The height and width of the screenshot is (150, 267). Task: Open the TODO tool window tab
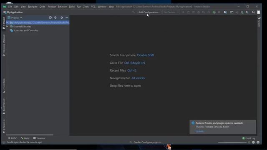pyautogui.click(x=13, y=138)
